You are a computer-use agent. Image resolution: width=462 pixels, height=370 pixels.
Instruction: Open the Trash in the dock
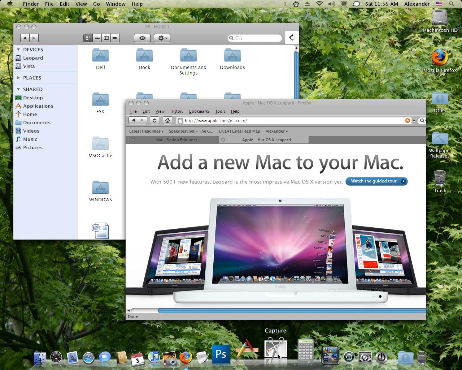(x=422, y=357)
